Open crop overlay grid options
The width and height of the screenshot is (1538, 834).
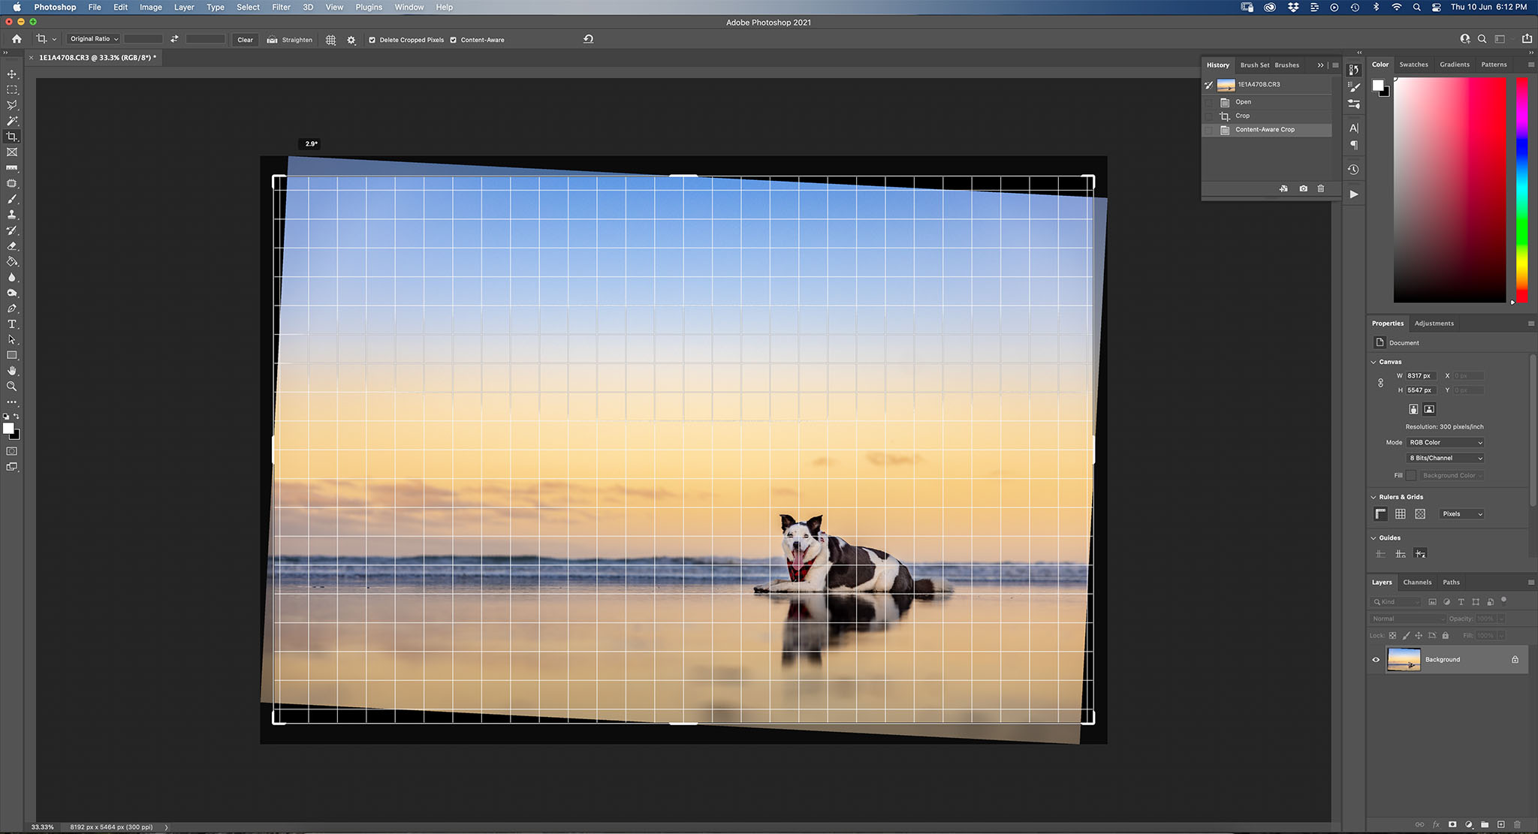330,40
